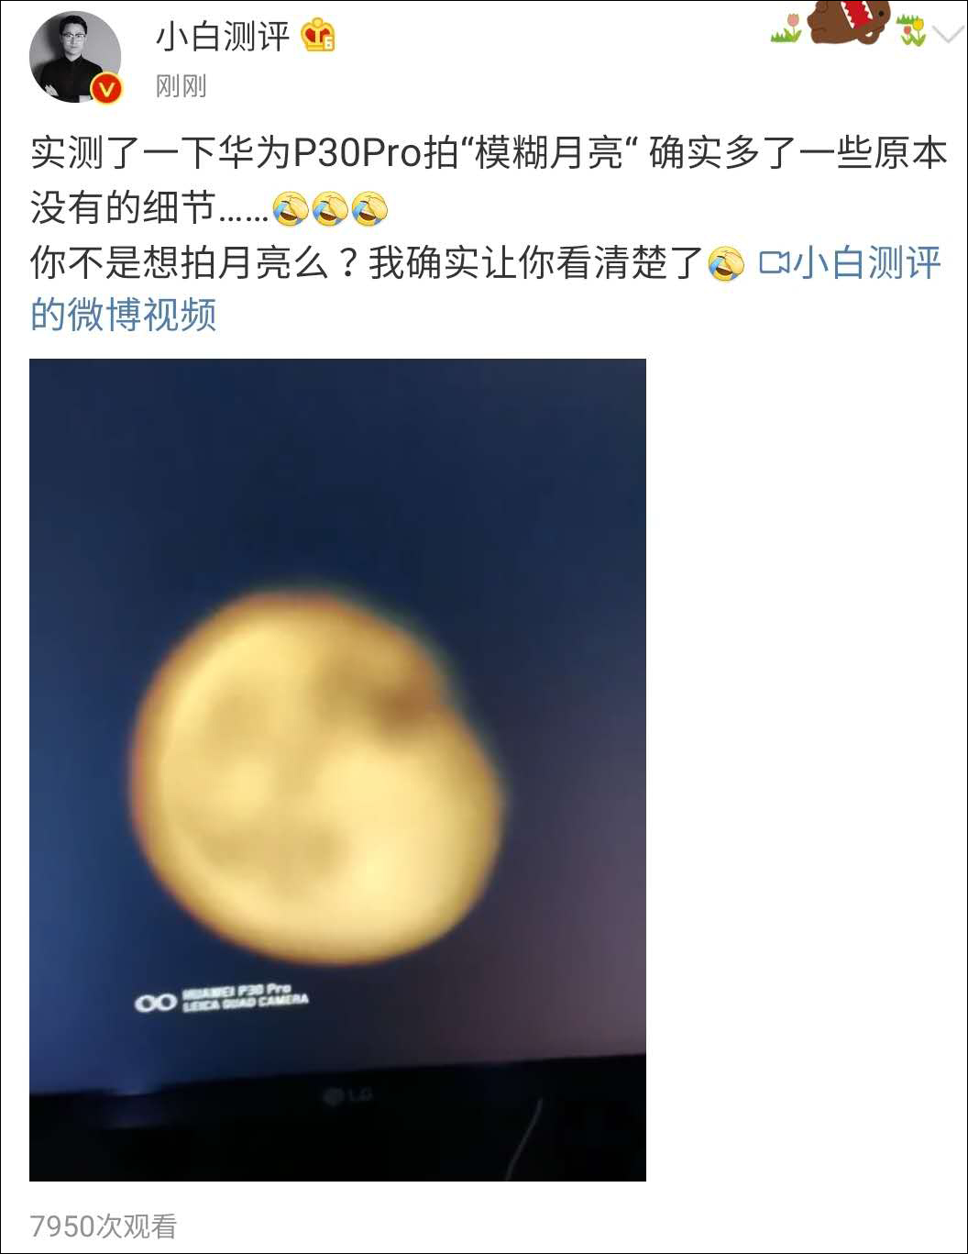
Task: Click the LG logo on the monitor bezel
Action: (x=346, y=1096)
